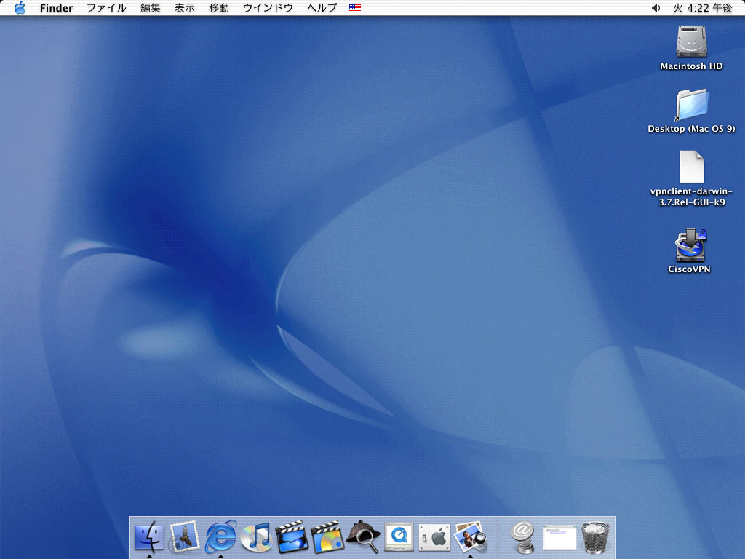Launch Mail from the Dock
745x559 pixels.
[184, 537]
